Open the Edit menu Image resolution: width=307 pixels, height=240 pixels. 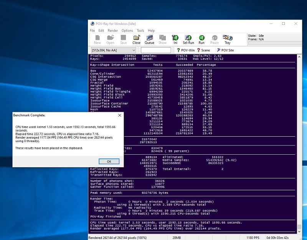[x=101, y=31]
